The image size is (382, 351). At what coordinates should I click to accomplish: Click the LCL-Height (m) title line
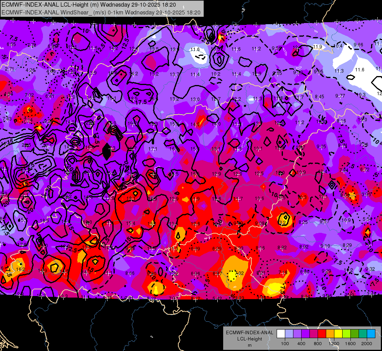[x=89, y=5]
